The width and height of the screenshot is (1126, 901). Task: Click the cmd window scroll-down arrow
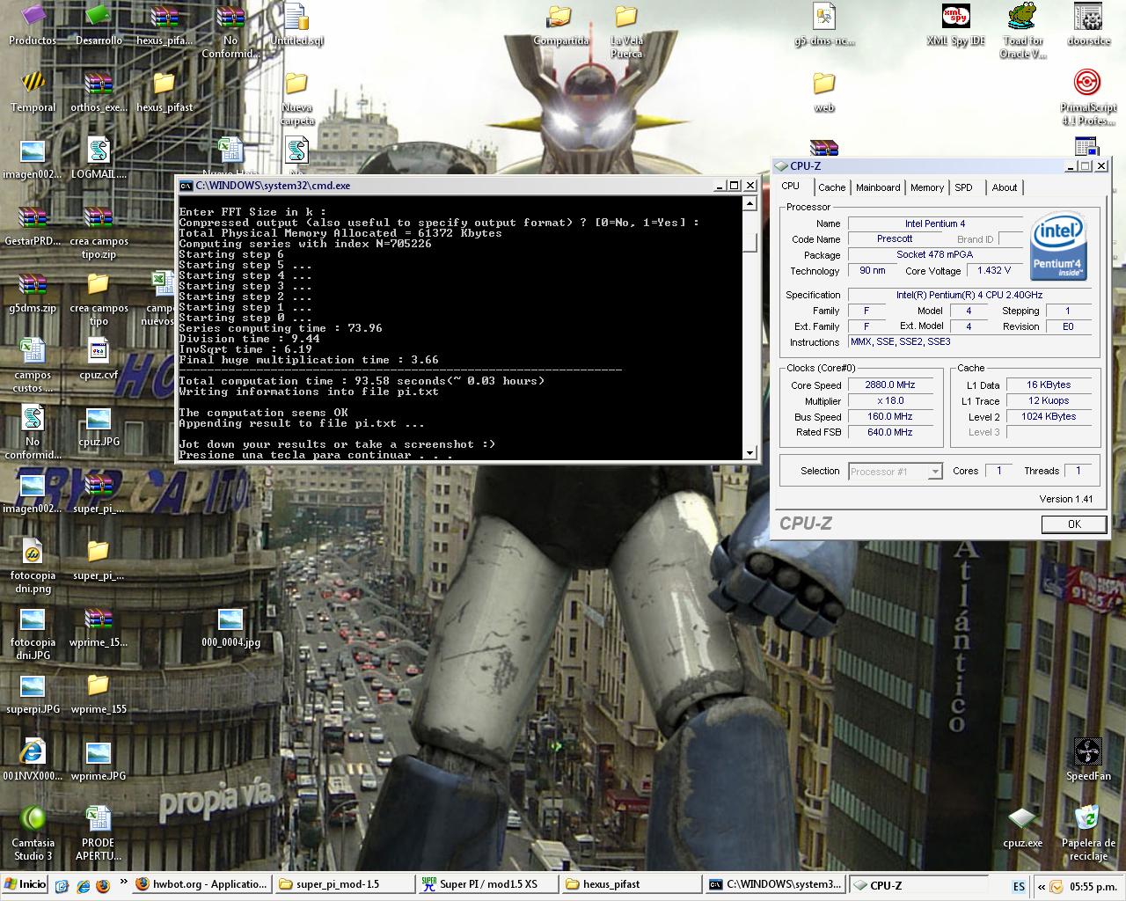pyautogui.click(x=749, y=452)
